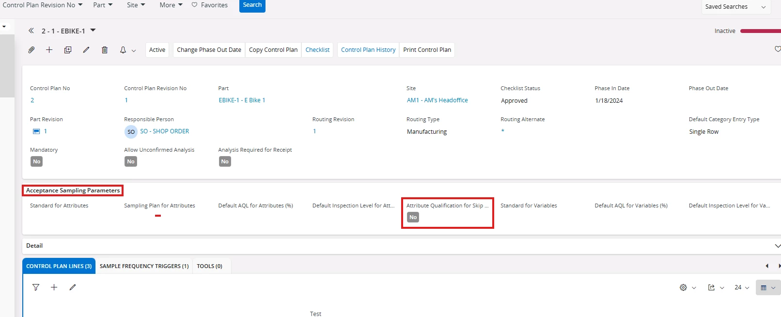Delete the control plan record
The image size is (781, 317).
pos(105,50)
